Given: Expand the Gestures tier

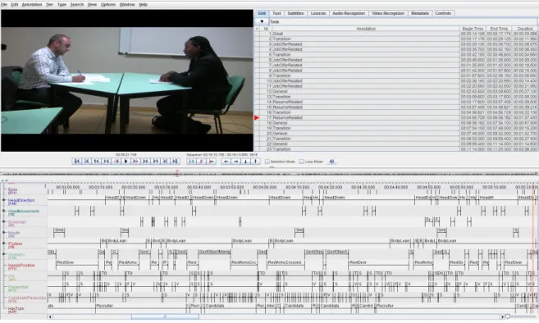Looking at the screenshot, I should (x=4, y=254).
